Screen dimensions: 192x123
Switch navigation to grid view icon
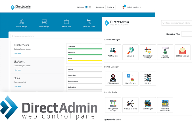coord(86,7)
